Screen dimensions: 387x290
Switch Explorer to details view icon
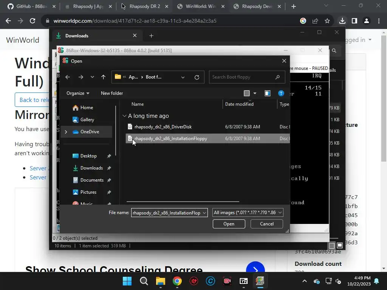[332, 245]
